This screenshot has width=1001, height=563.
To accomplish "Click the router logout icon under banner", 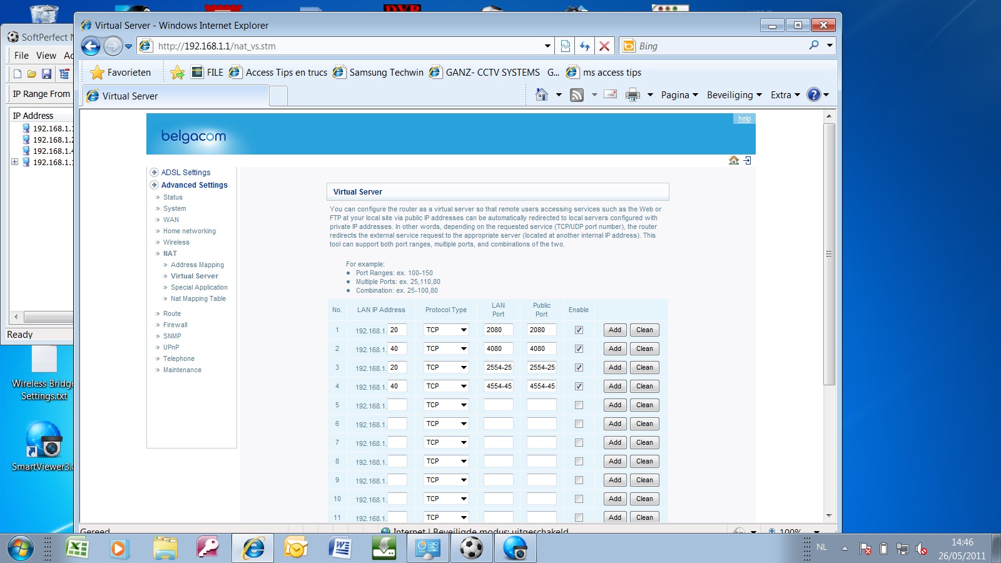I will (747, 161).
